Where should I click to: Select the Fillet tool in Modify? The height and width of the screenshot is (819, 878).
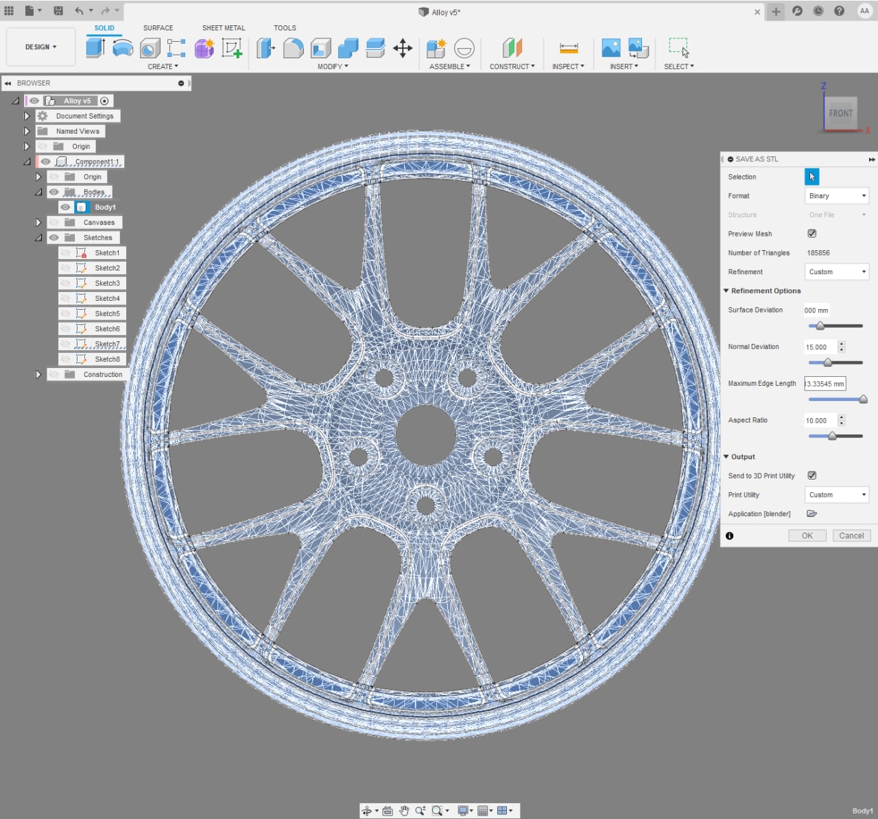coord(293,48)
